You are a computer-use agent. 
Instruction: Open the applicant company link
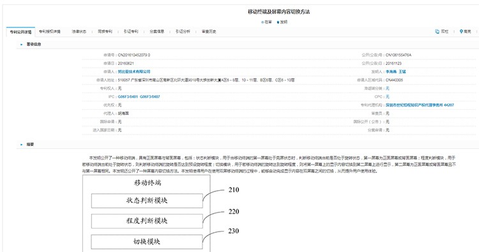(x=134, y=71)
